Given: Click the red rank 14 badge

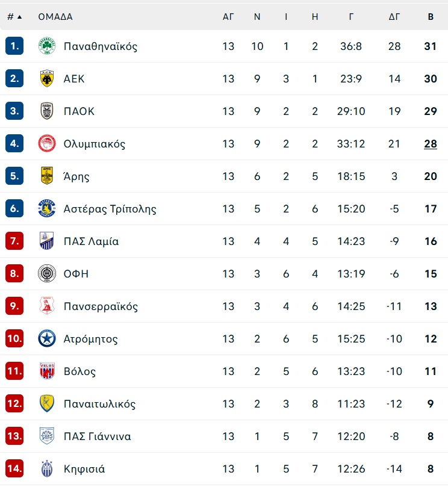Looking at the screenshot, I should 14,469.
